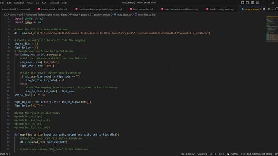Open the Customize Layout icon
Screen dimensions: 278x156
click(x=258, y=3)
